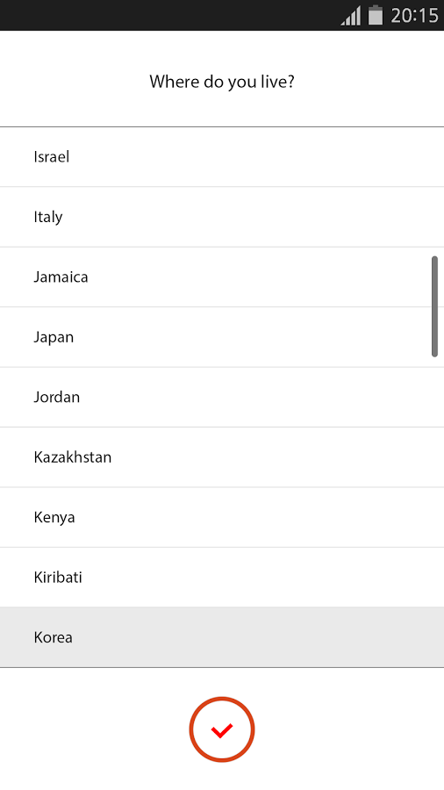Confirm selection with the red checkmark button
Screen dimensions: 444x790
click(221, 729)
